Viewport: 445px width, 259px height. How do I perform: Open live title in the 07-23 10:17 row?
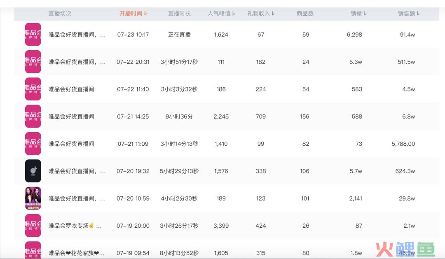[x=77, y=35]
